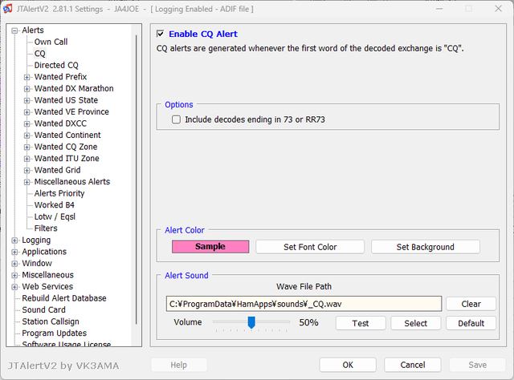Click the pink Sample color swatch
The width and height of the screenshot is (514, 380).
210,246
